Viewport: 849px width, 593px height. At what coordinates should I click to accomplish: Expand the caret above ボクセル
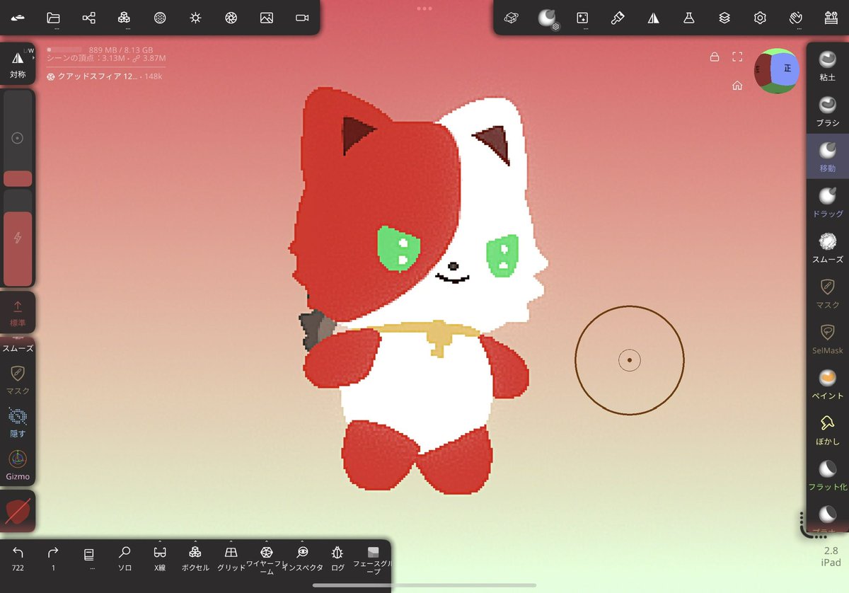point(195,542)
